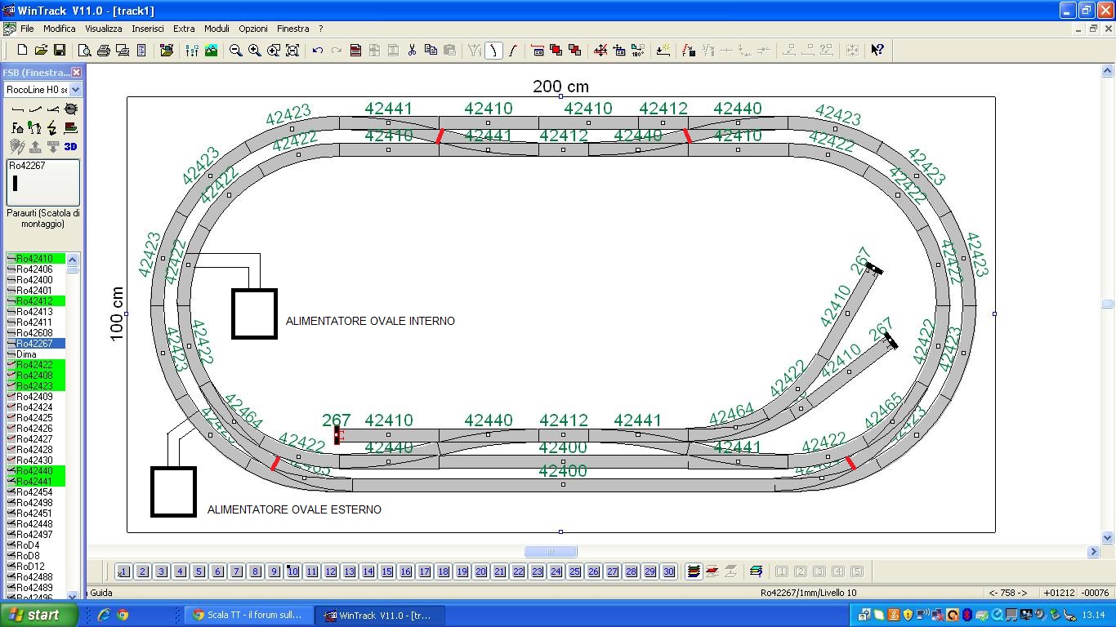Screen dimensions: 1116x627
Task: Select Ro42410 in the track list
Action: (36, 259)
